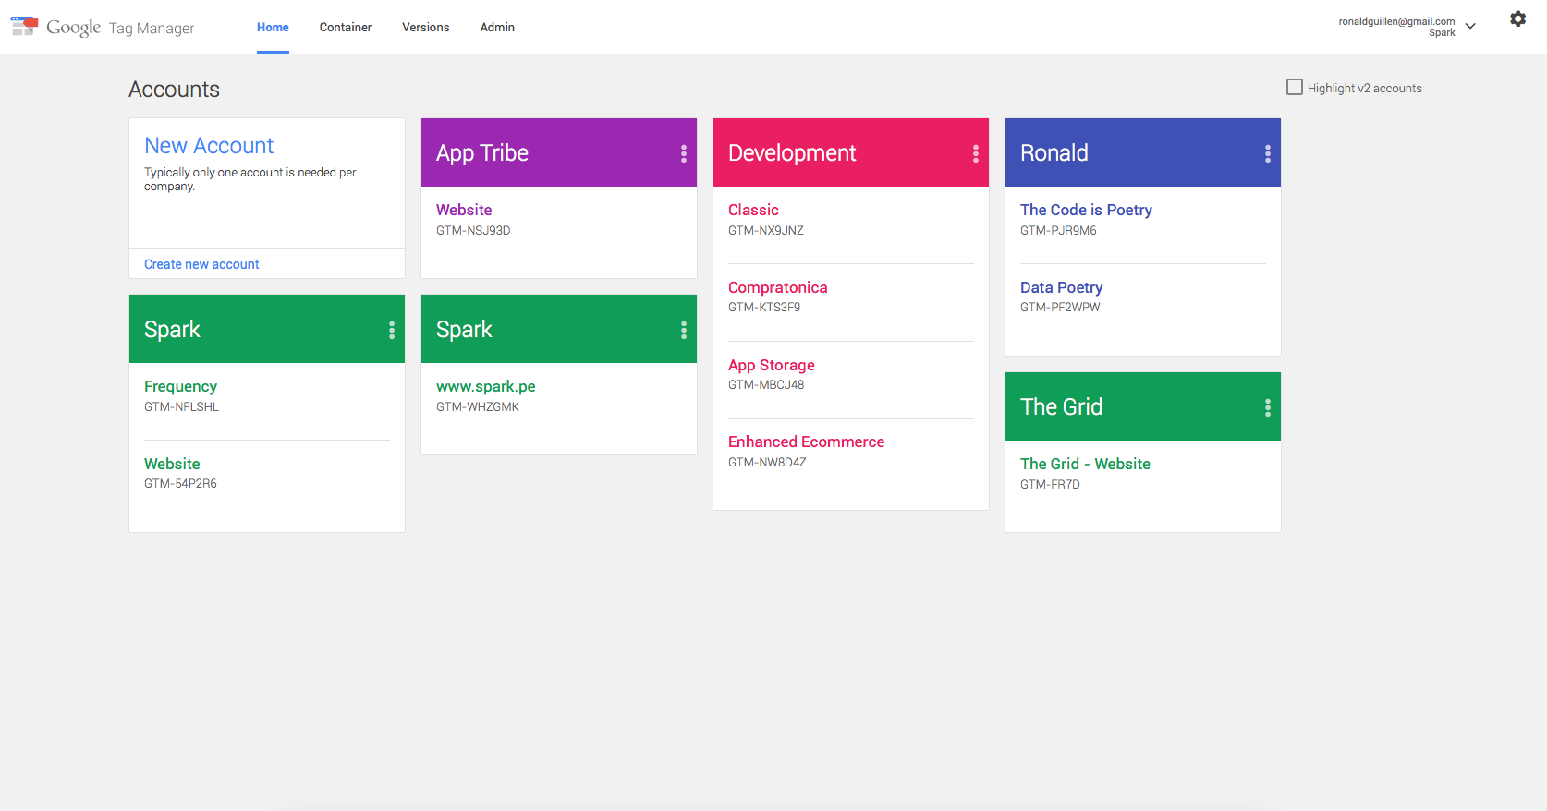The height and width of the screenshot is (811, 1547).
Task: Click the GTM-KTS3F9 container ID
Action: coord(764,307)
